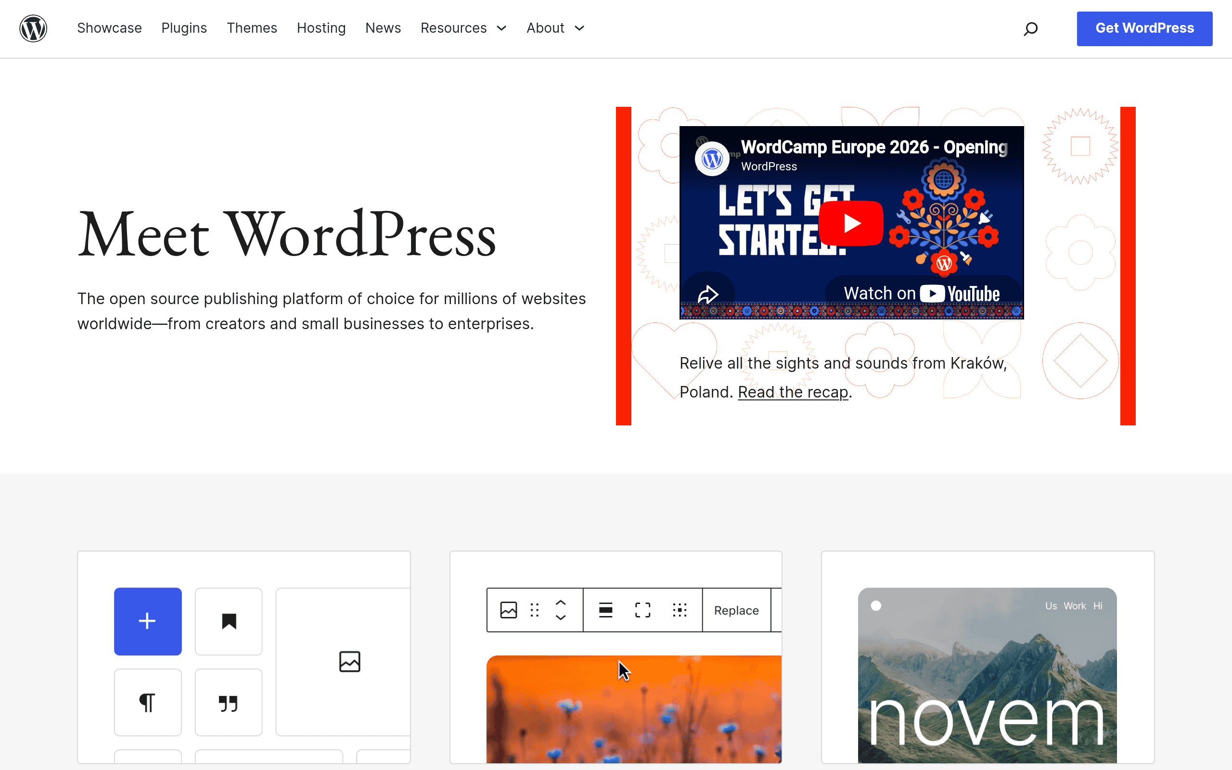Image resolution: width=1232 pixels, height=770 pixels.
Task: Click the orange flower field image
Action: click(x=634, y=709)
